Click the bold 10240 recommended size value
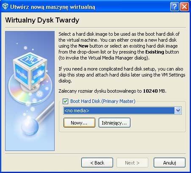The height and width of the screenshot is (173, 191). [x=150, y=91]
